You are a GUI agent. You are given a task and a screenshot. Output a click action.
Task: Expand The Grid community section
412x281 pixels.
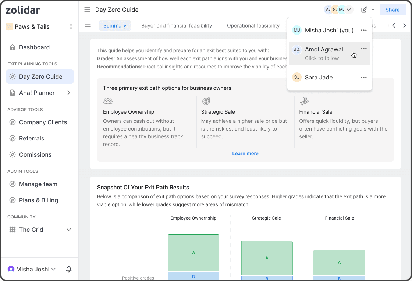point(69,230)
